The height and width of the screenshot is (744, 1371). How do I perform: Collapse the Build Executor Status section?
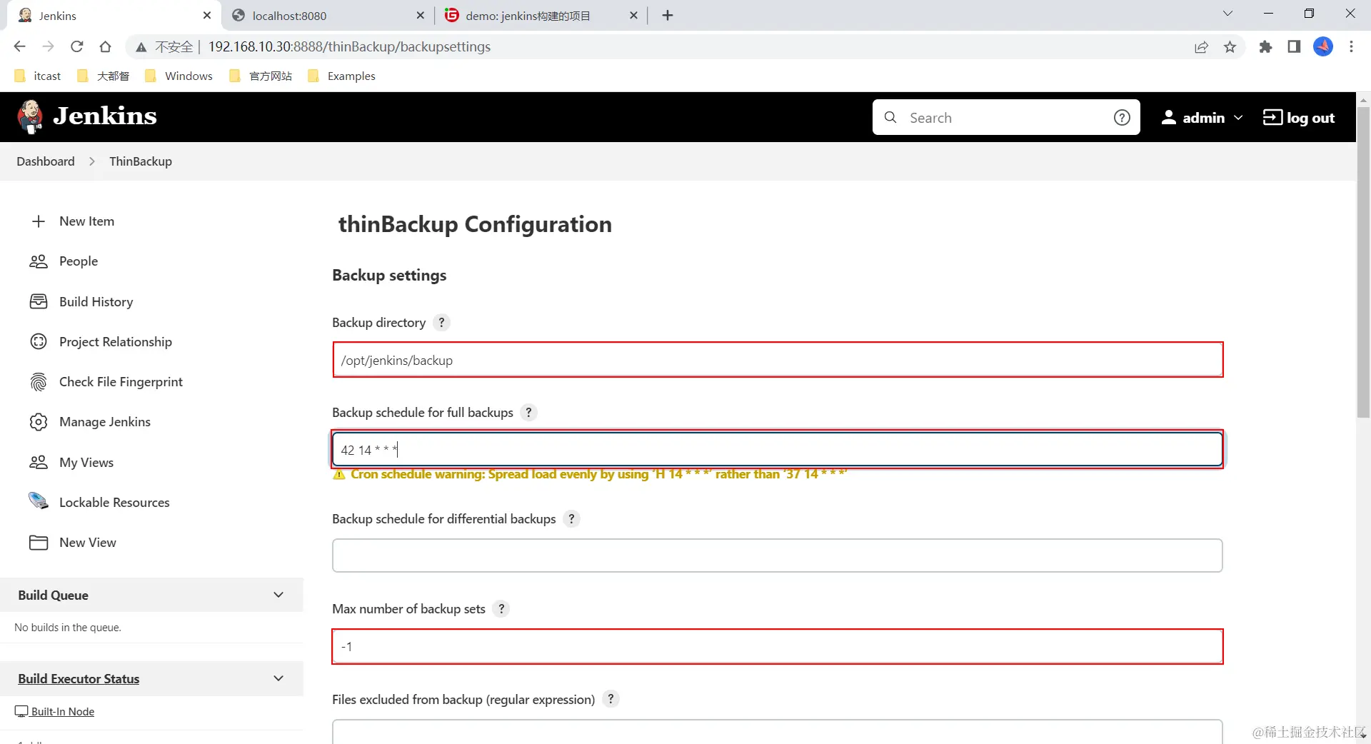pos(278,678)
